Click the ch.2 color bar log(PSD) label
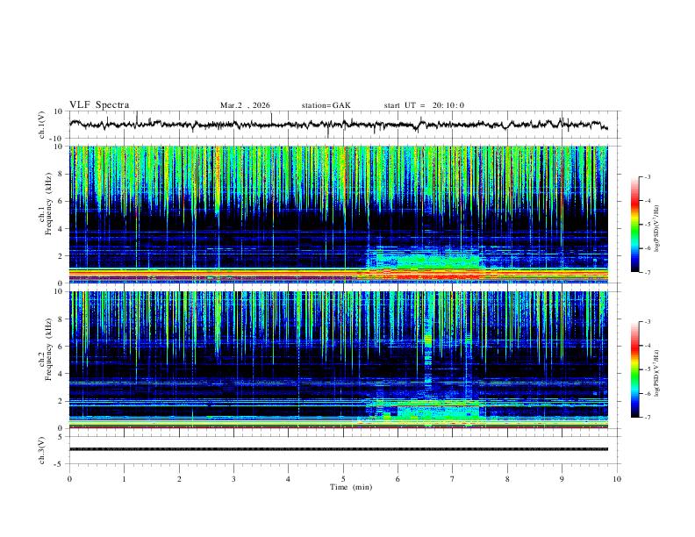 (x=657, y=373)
